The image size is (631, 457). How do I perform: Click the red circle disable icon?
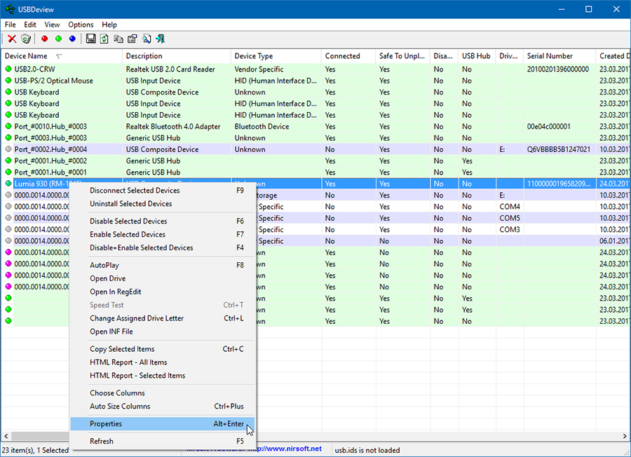(x=45, y=39)
